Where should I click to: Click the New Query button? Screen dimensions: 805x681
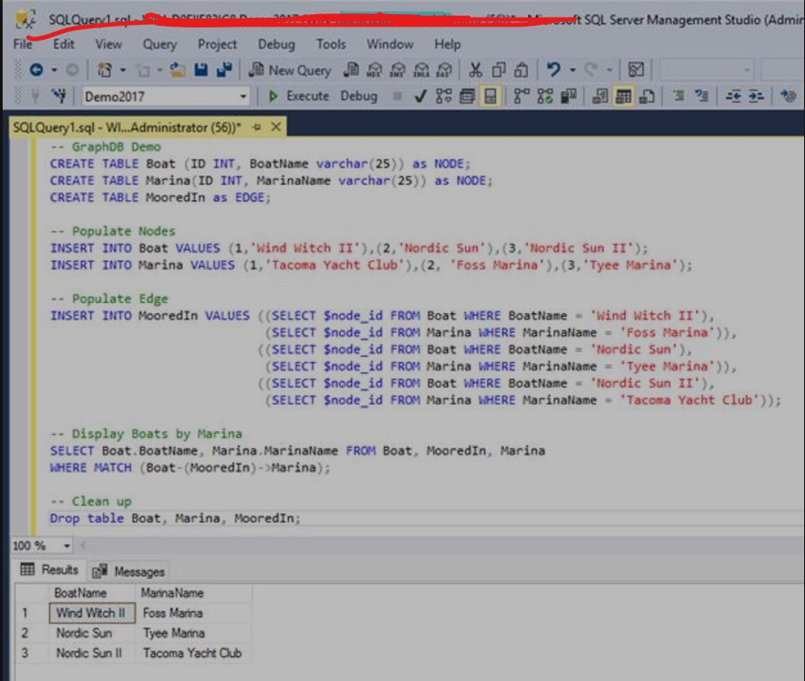pos(290,70)
